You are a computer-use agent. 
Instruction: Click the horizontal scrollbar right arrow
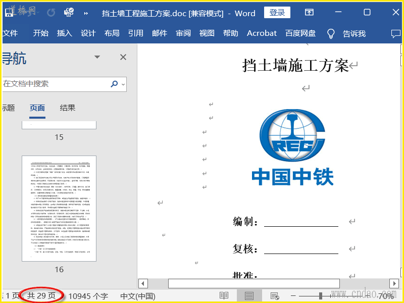pyautogui.click(x=394, y=284)
